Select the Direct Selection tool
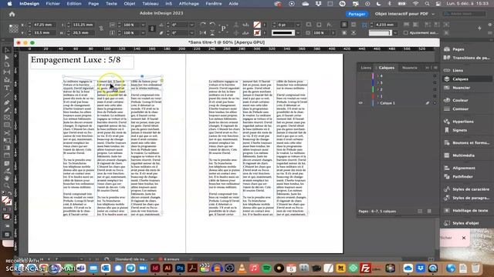The height and width of the screenshot is (277, 494). pos(7,58)
